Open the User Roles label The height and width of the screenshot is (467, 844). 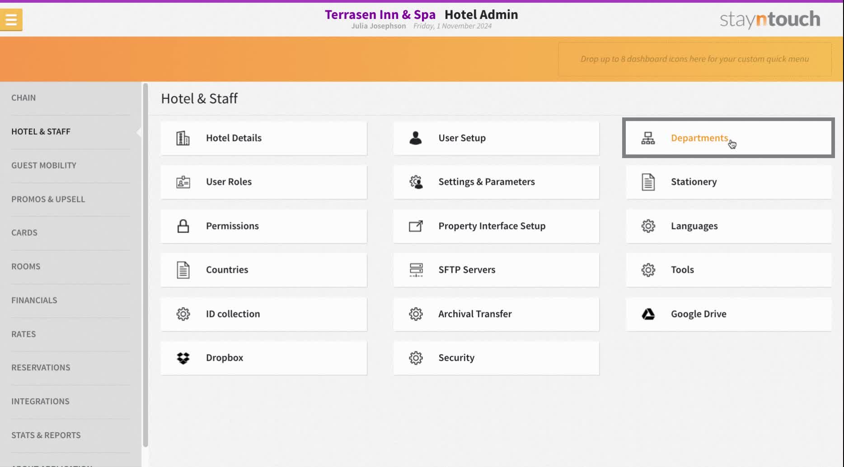coord(229,182)
